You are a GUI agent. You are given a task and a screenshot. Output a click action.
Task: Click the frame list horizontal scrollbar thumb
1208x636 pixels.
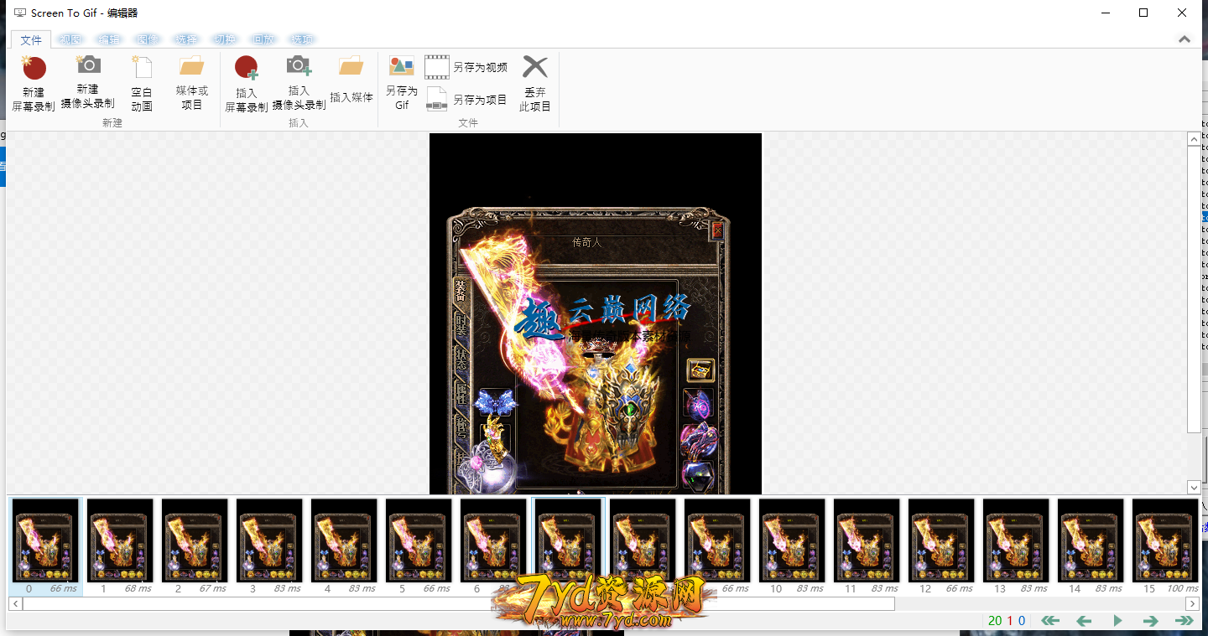click(x=459, y=603)
